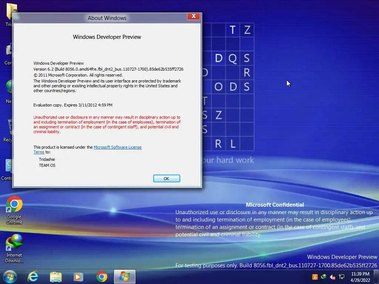
Task: Select the partially hidden Control Panel icon
Action: click(7, 169)
